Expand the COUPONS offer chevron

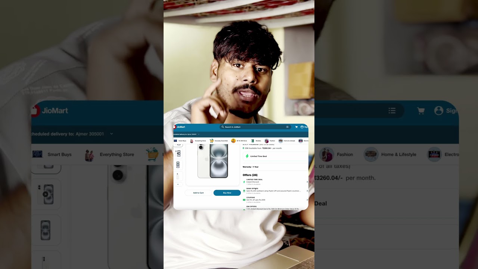pyautogui.click(x=307, y=200)
